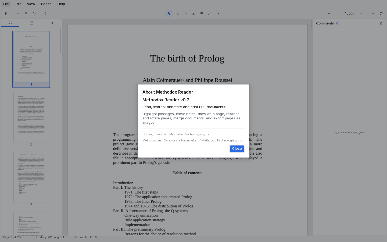The width and height of the screenshot is (387, 242).
Task: Open the Help menu
Action: pos(61,4)
